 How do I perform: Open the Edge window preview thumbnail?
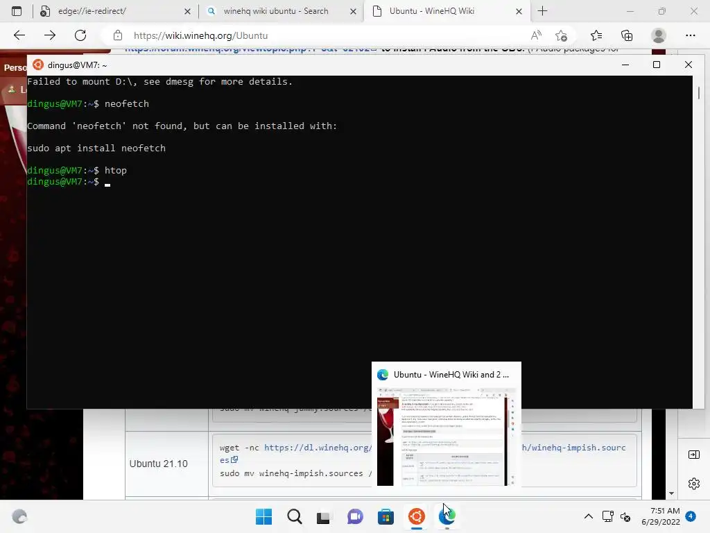(446, 437)
